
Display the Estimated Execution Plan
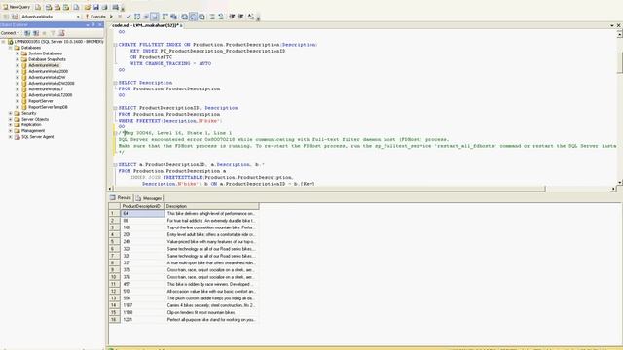pos(137,17)
